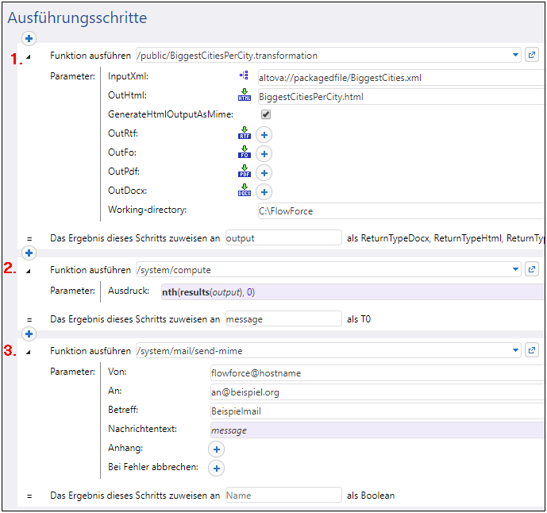547x513 pixels.
Task: Open BiggestCitiesPerCity.transformation function in new window
Action: [x=532, y=56]
